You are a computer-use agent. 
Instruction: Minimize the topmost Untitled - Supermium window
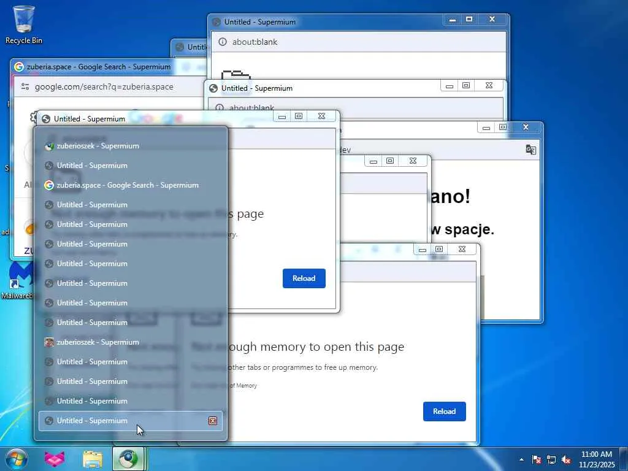click(452, 19)
